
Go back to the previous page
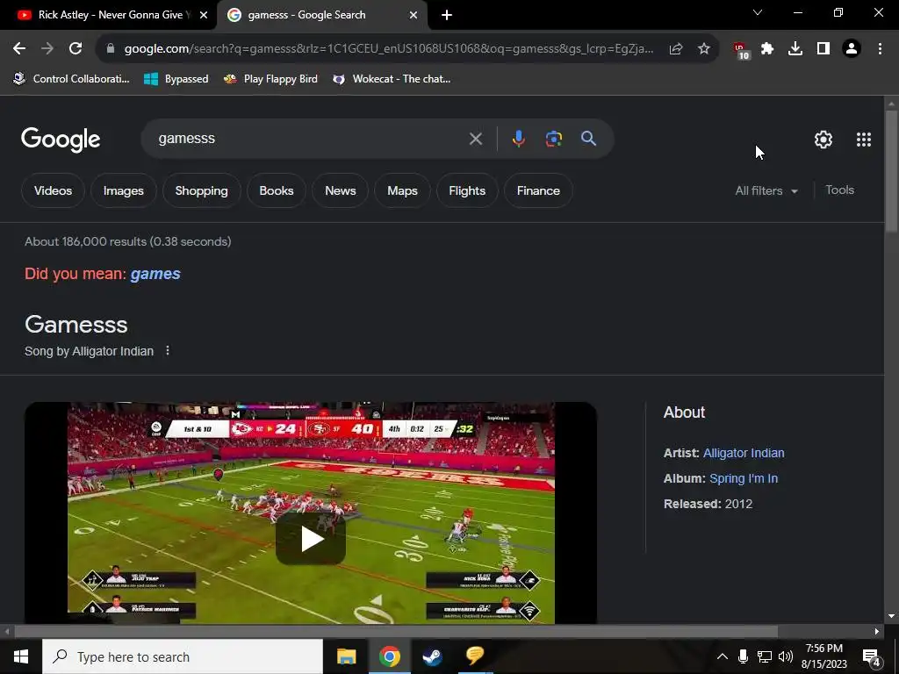(19, 49)
